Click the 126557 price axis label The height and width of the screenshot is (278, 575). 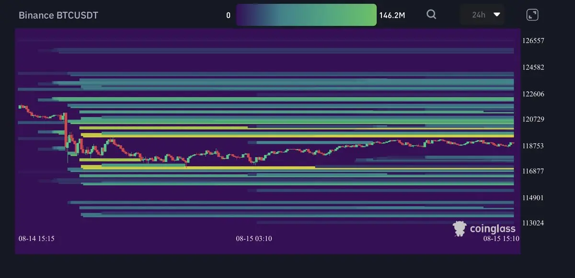[533, 41]
